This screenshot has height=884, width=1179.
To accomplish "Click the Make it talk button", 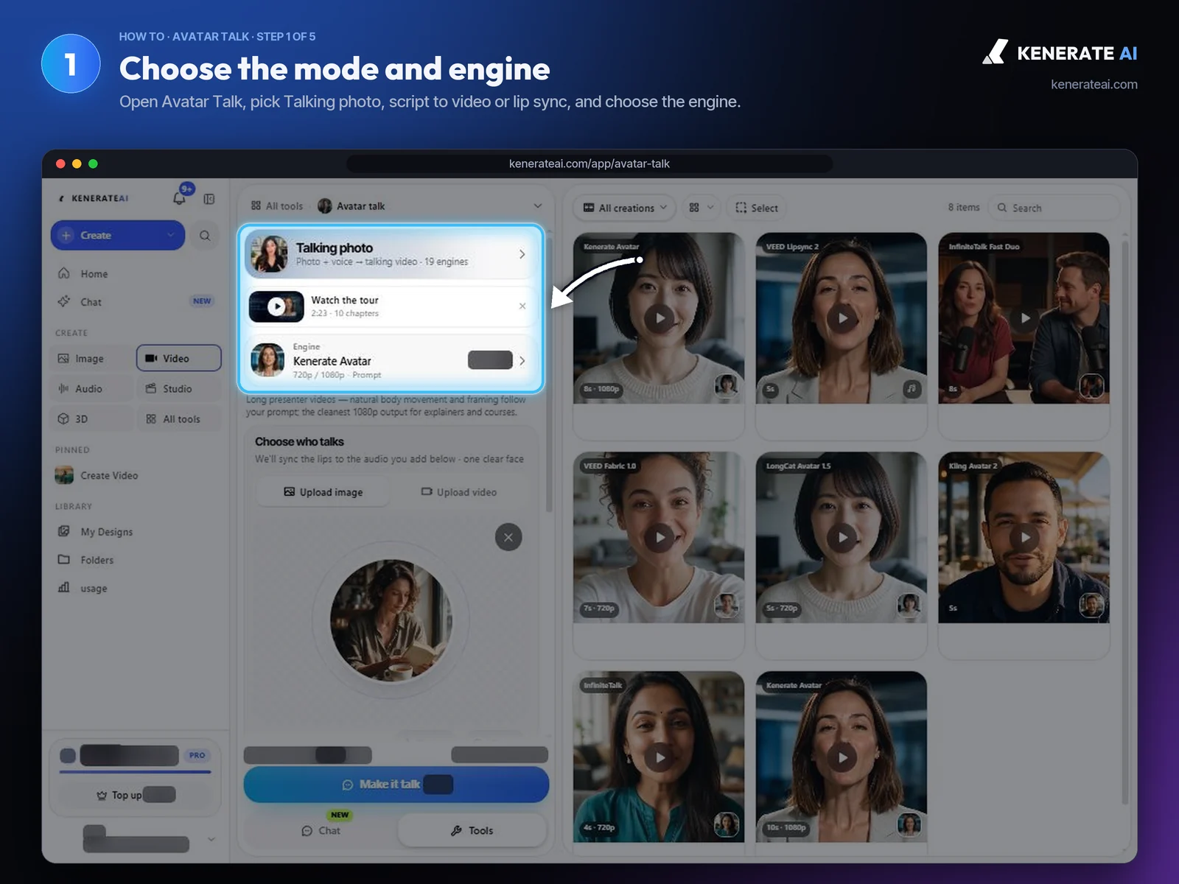I will 396,785.
